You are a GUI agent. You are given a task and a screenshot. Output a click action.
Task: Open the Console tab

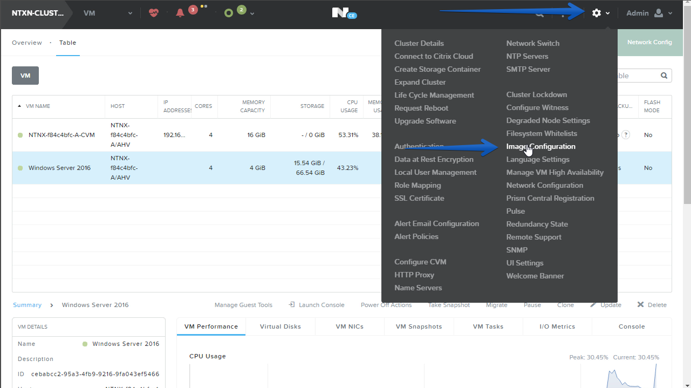632,326
